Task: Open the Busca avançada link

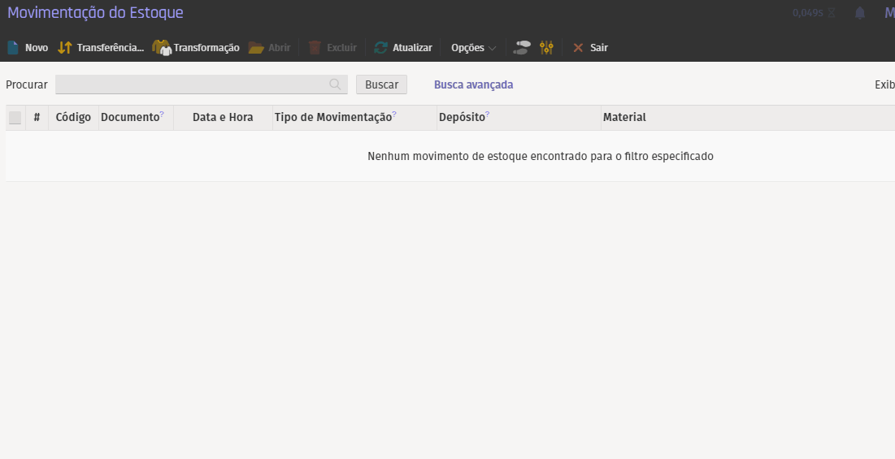Action: (473, 84)
